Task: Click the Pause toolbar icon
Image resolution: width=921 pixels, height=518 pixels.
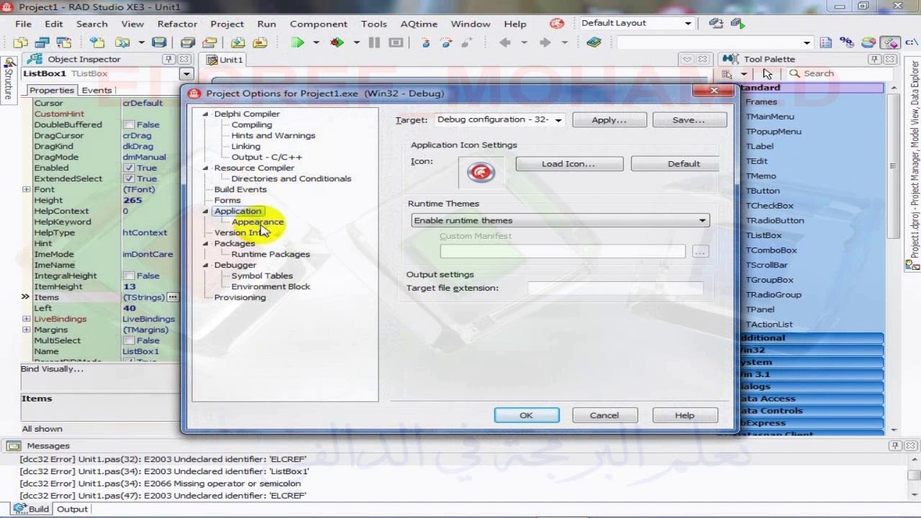Action: [374, 42]
